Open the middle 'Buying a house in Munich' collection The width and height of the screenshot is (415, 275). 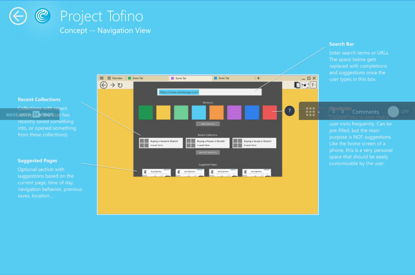(208, 143)
